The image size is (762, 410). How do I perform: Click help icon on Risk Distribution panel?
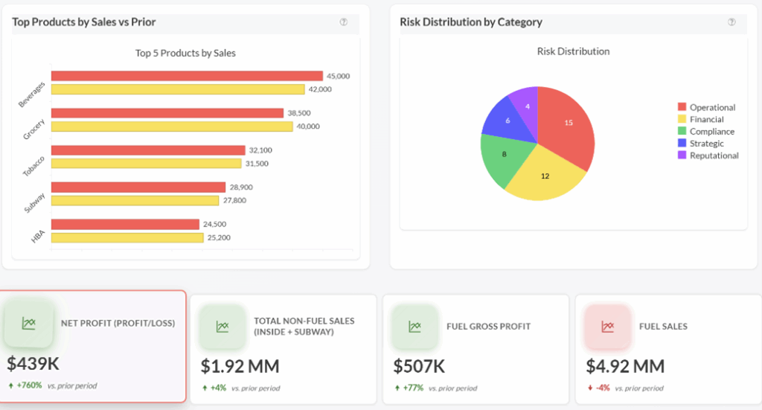coord(731,22)
